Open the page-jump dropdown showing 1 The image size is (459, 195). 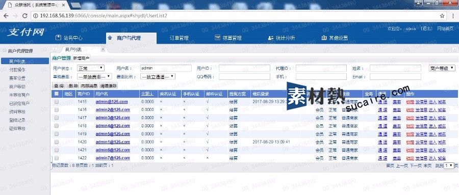[449, 165]
